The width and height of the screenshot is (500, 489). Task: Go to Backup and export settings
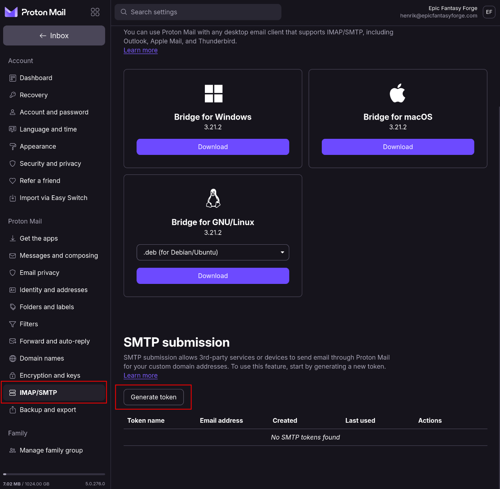tap(48, 410)
